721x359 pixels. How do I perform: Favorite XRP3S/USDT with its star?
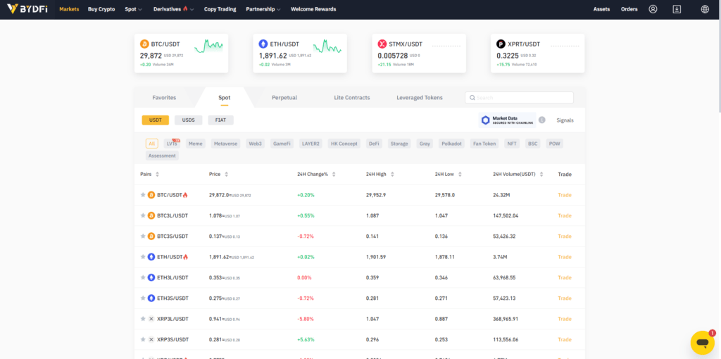tap(143, 340)
